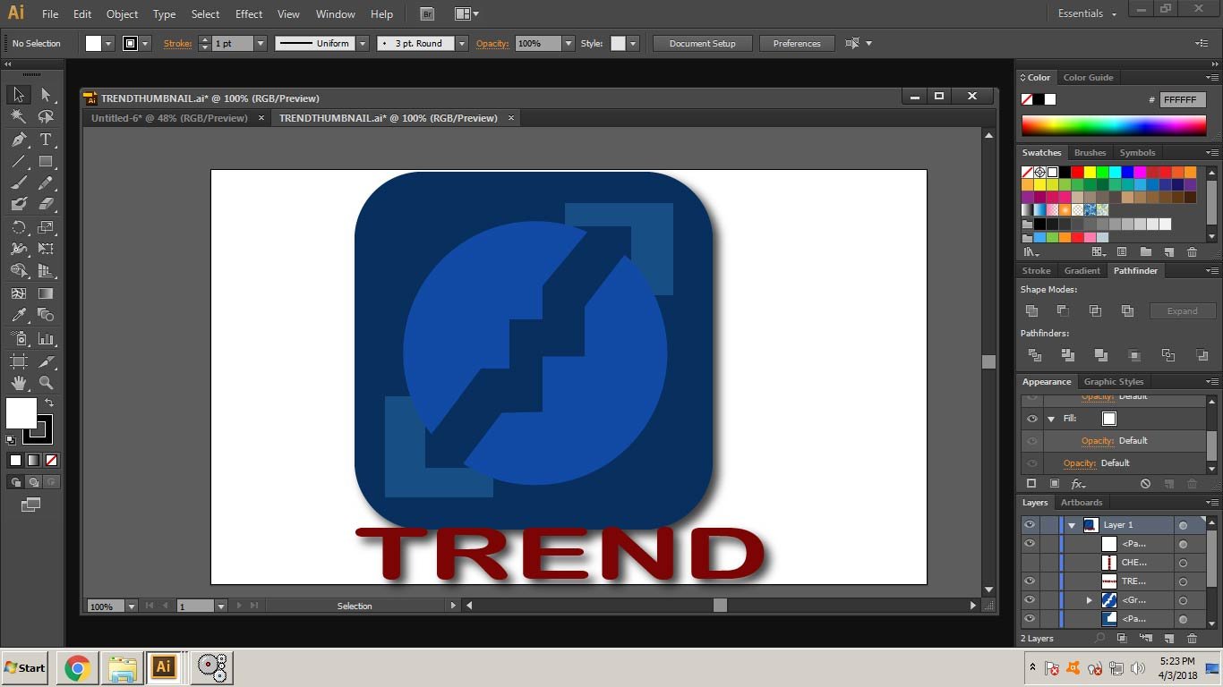1223x687 pixels.
Task: Swap fill and stroke colors
Action: [49, 403]
